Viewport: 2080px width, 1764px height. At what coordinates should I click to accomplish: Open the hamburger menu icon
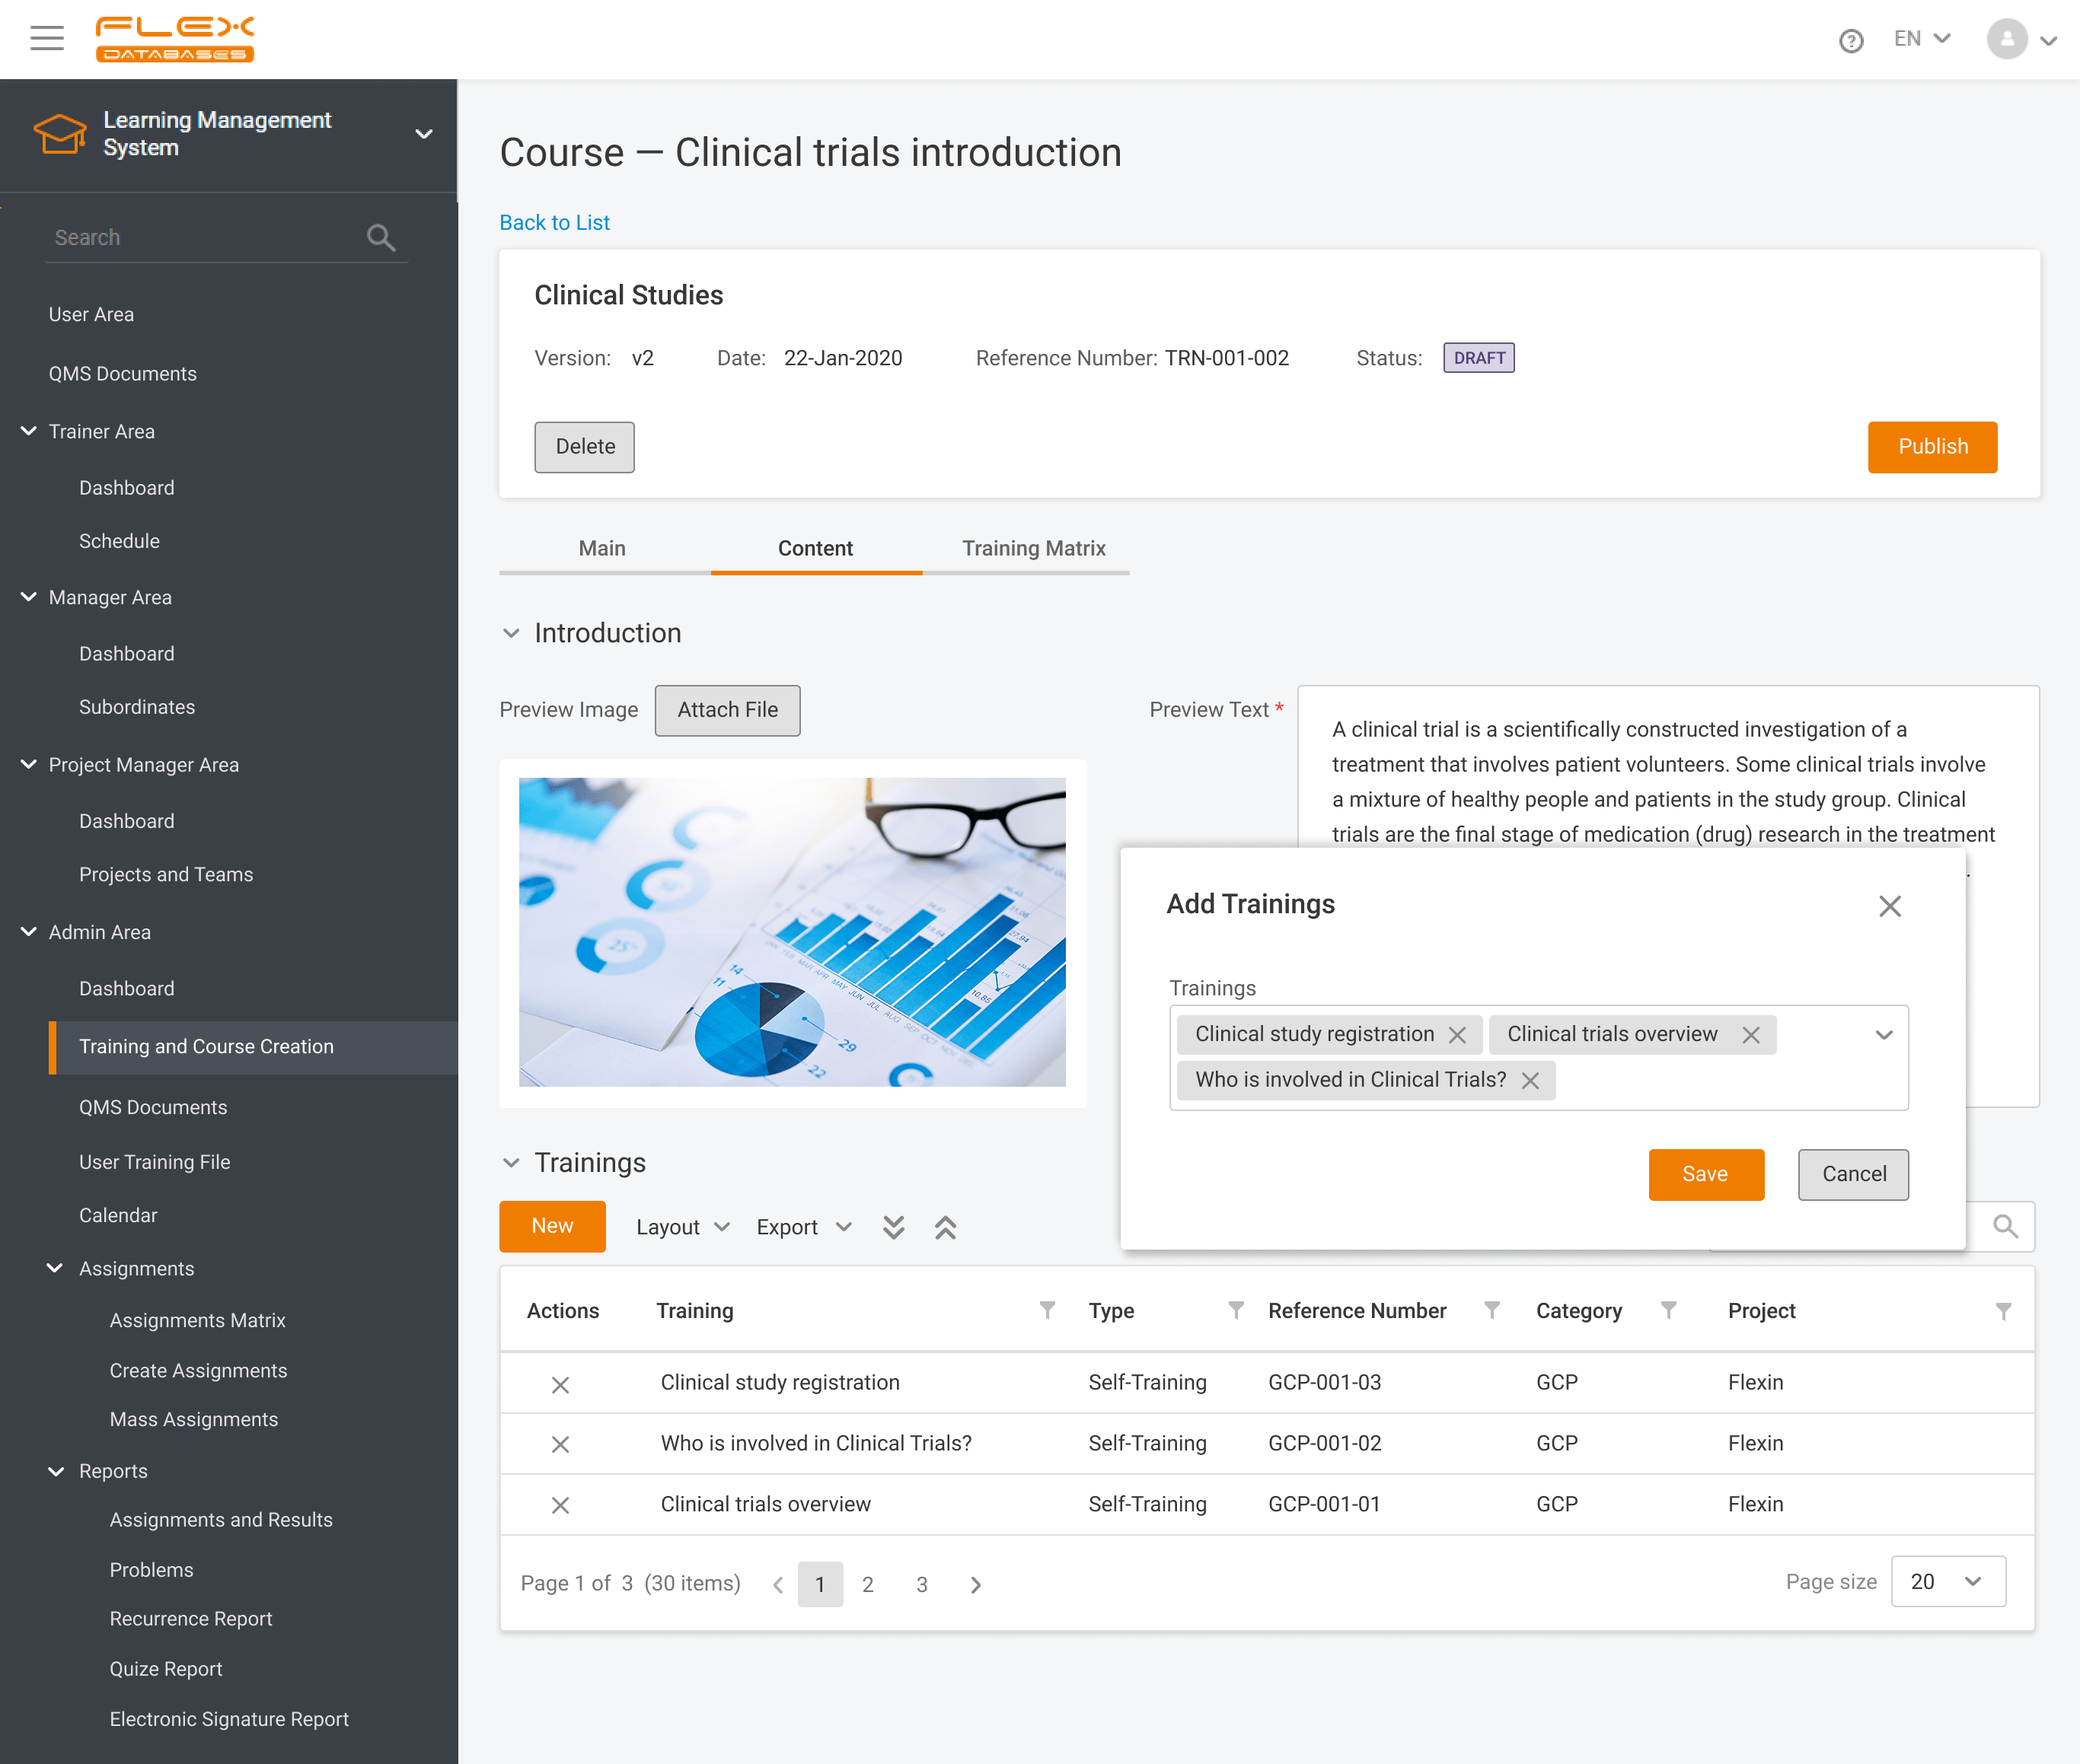pos(46,39)
